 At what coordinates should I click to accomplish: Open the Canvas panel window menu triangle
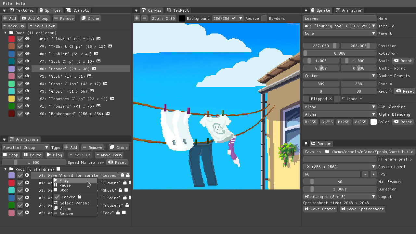(x=136, y=10)
